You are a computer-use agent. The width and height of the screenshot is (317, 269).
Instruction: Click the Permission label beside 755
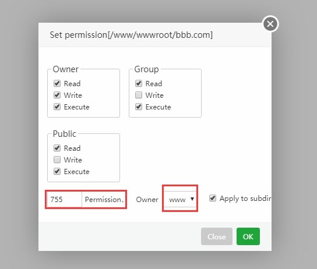pyautogui.click(x=104, y=200)
